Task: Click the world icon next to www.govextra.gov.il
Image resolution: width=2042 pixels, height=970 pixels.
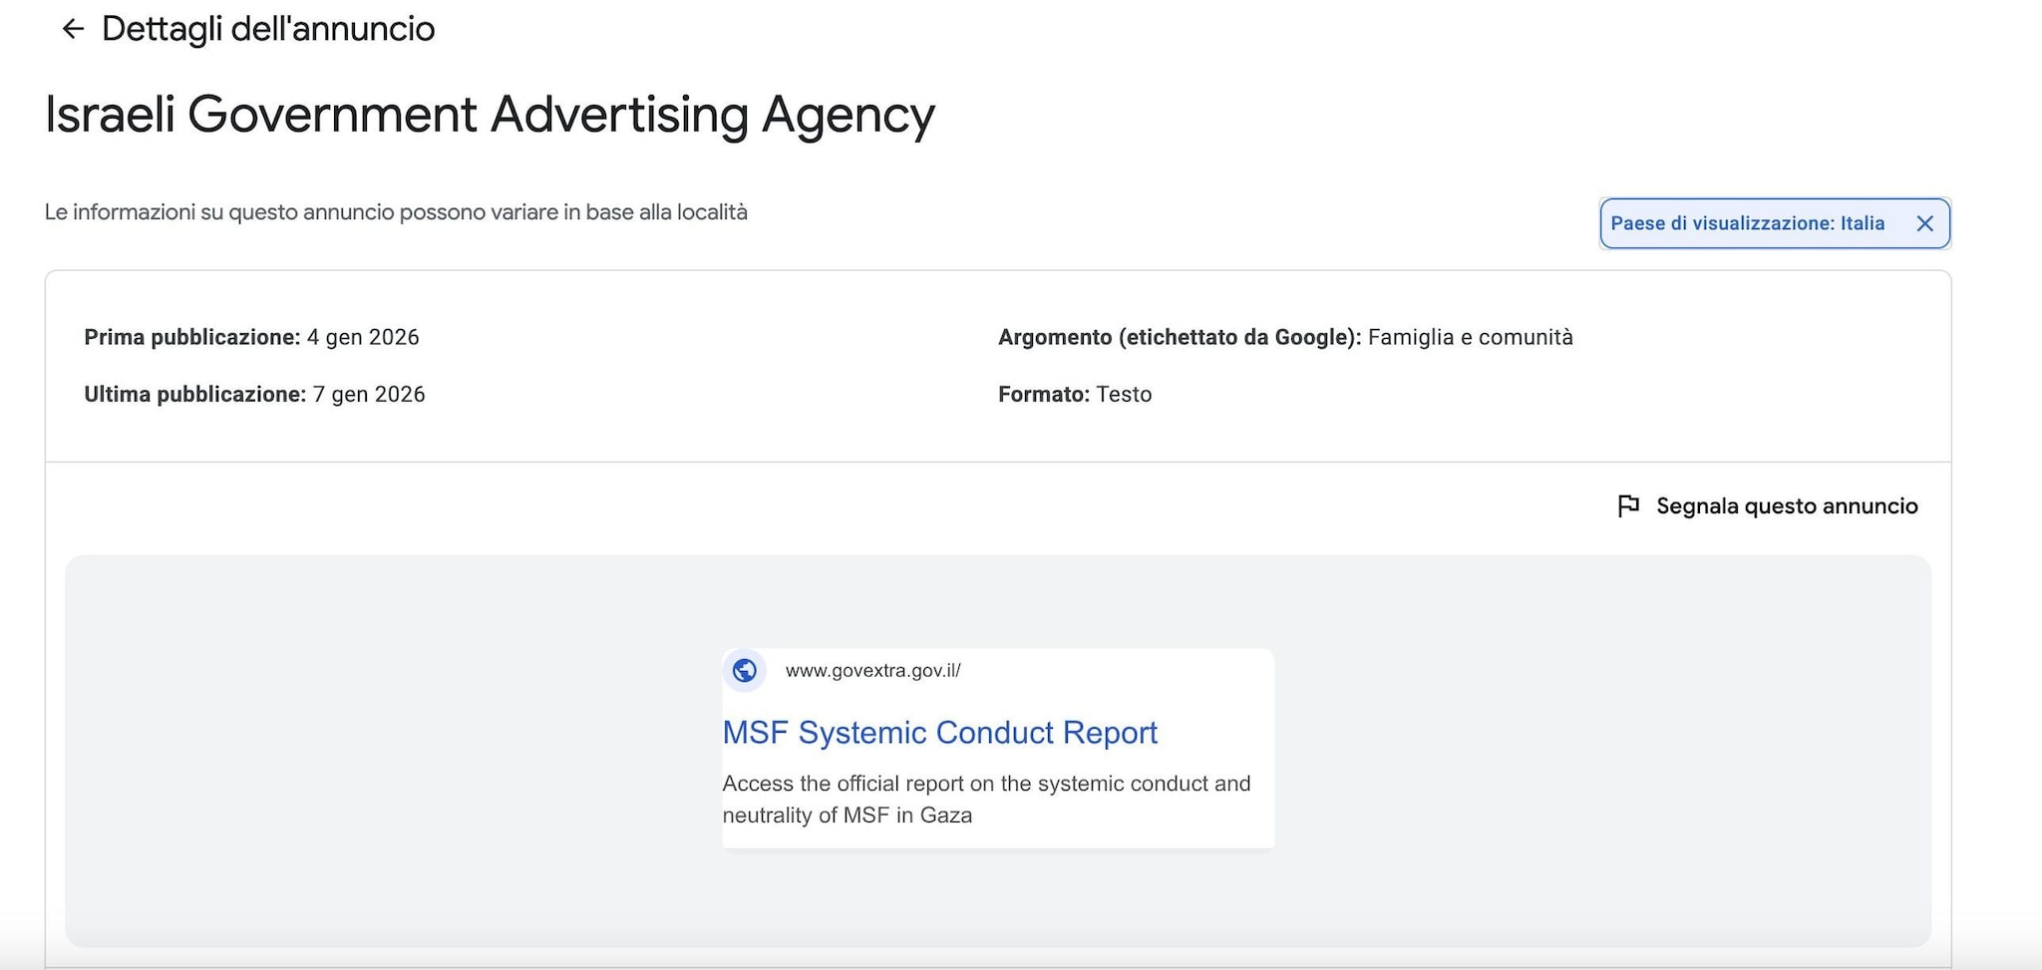Action: click(745, 670)
